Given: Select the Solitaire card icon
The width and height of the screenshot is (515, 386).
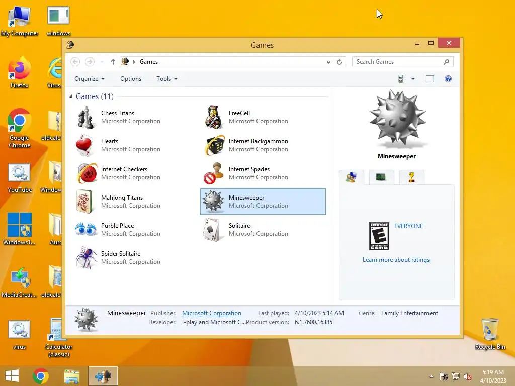Looking at the screenshot, I should click(212, 230).
